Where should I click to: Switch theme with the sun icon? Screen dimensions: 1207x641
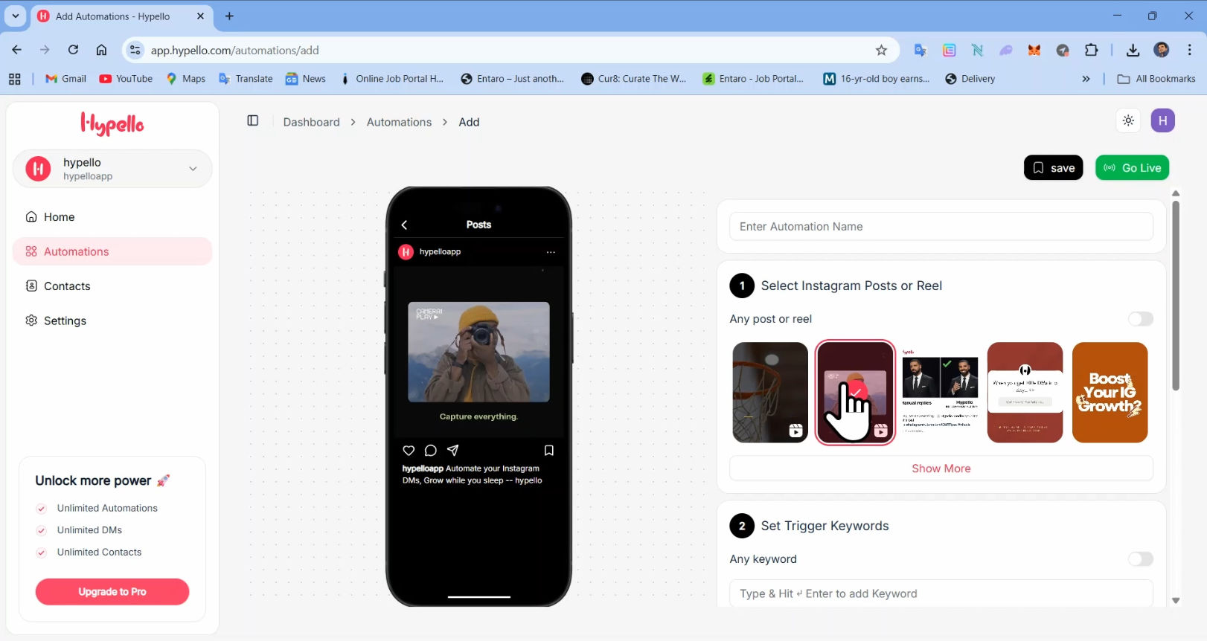tap(1128, 120)
